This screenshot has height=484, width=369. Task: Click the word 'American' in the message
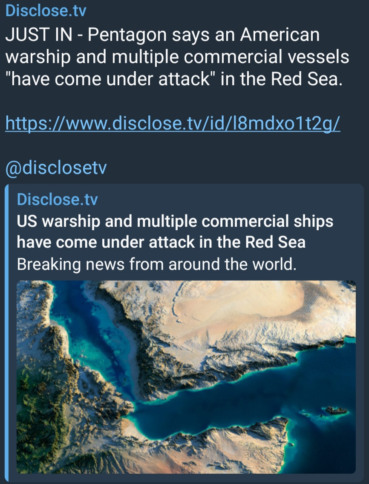tap(280, 35)
